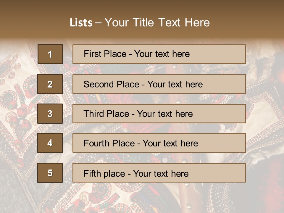Image resolution: width=284 pixels, height=213 pixels.
Task: Click "Your text here" in the third bar
Action: click(165, 114)
